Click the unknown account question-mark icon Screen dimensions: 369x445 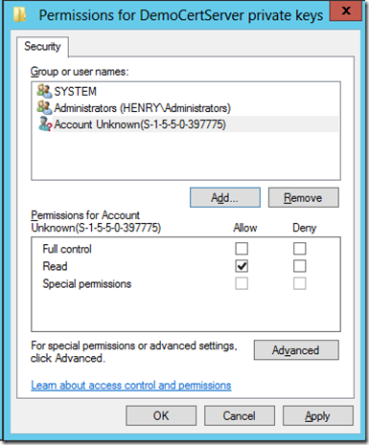pos(44,124)
